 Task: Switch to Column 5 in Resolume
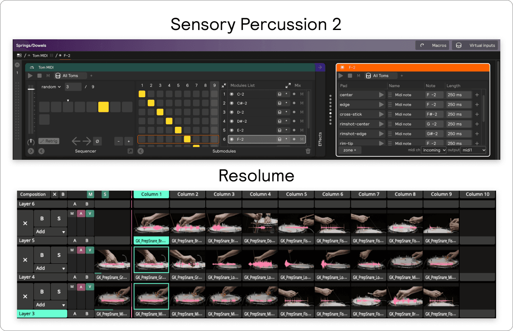click(296, 194)
